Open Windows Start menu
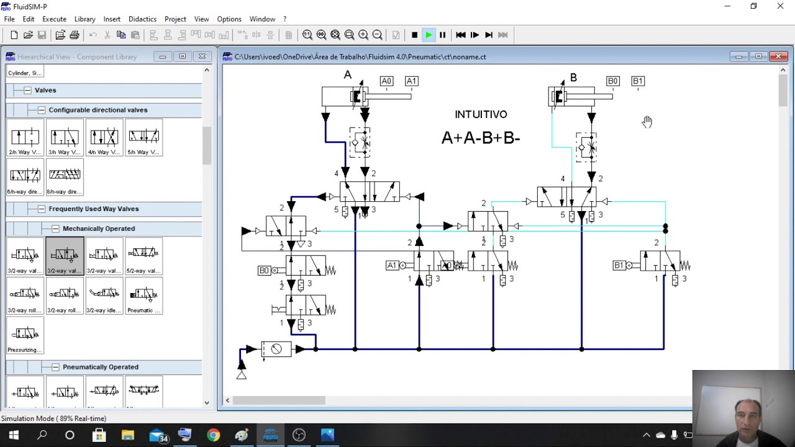The height and width of the screenshot is (447, 795). coord(14,435)
